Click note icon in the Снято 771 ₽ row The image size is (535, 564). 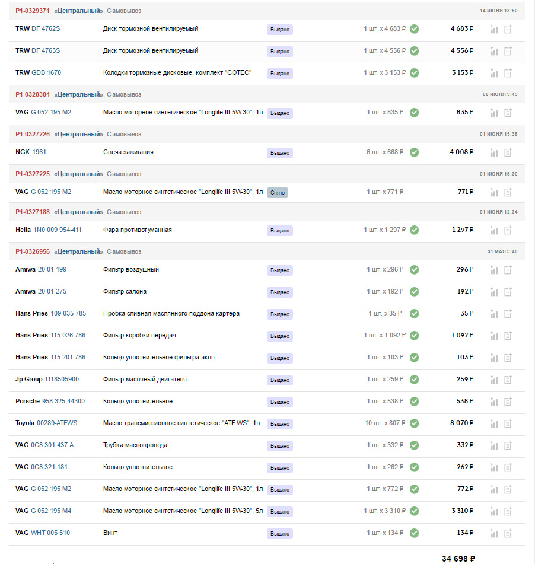click(508, 192)
